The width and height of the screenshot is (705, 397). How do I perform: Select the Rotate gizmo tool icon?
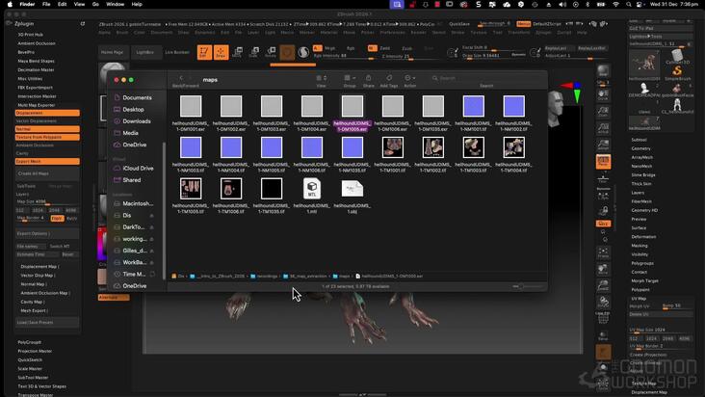click(x=271, y=52)
